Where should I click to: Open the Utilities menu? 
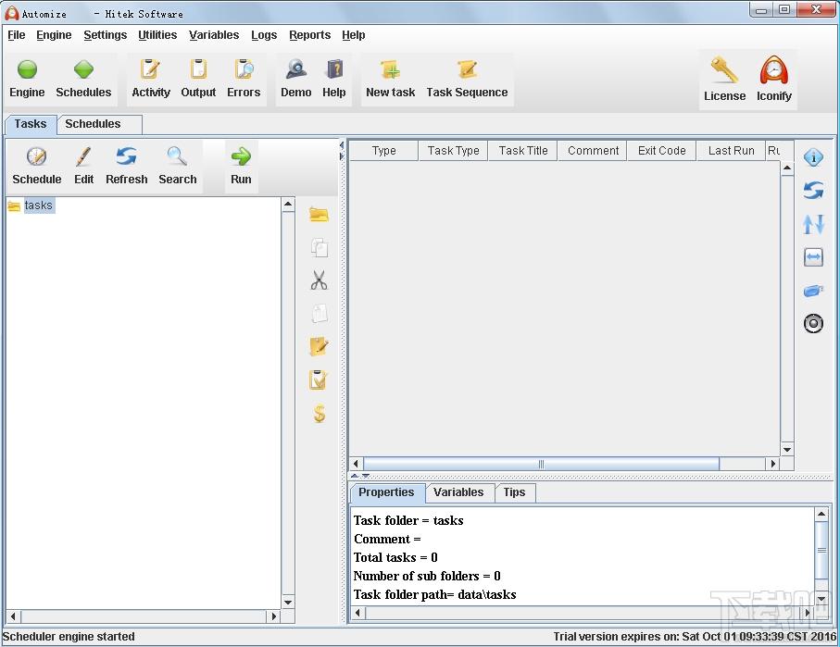[x=157, y=35]
